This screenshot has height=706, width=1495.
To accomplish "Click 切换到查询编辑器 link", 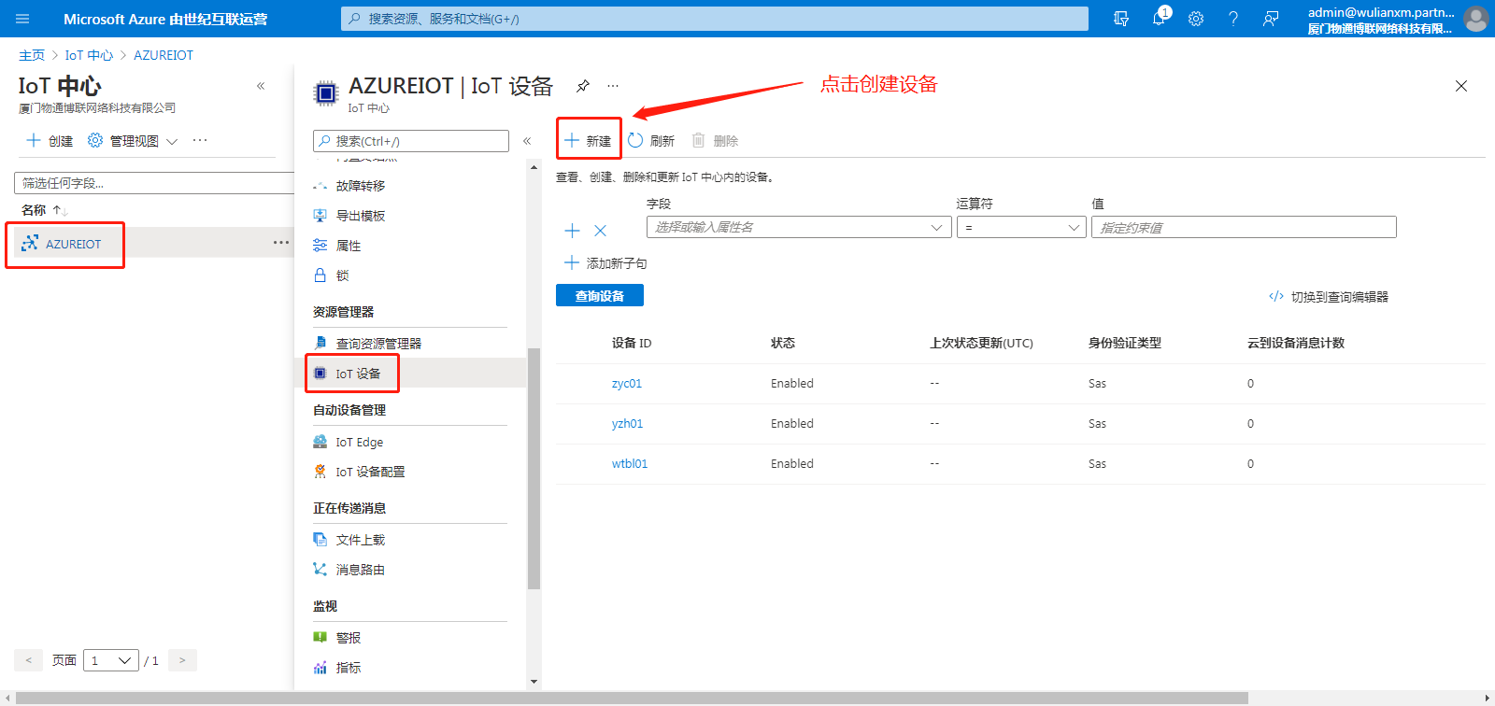I will click(x=1328, y=297).
